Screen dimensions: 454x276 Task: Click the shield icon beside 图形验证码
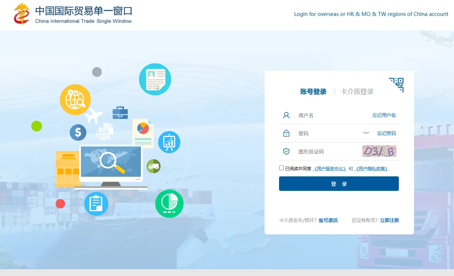pyautogui.click(x=286, y=151)
